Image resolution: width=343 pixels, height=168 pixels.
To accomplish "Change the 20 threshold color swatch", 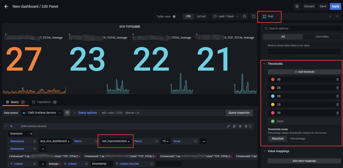I will tap(272, 96).
